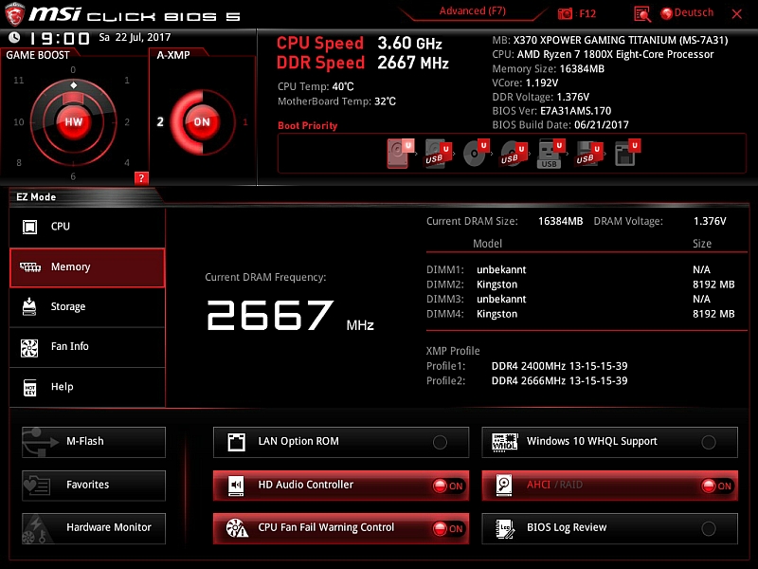This screenshot has height=569, width=758.
Task: Click the Fan Info fan icon
Action: tap(29, 347)
